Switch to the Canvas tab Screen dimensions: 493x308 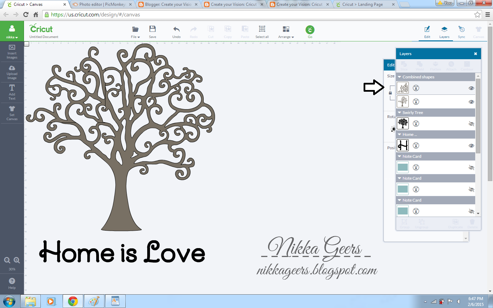[x=479, y=31]
